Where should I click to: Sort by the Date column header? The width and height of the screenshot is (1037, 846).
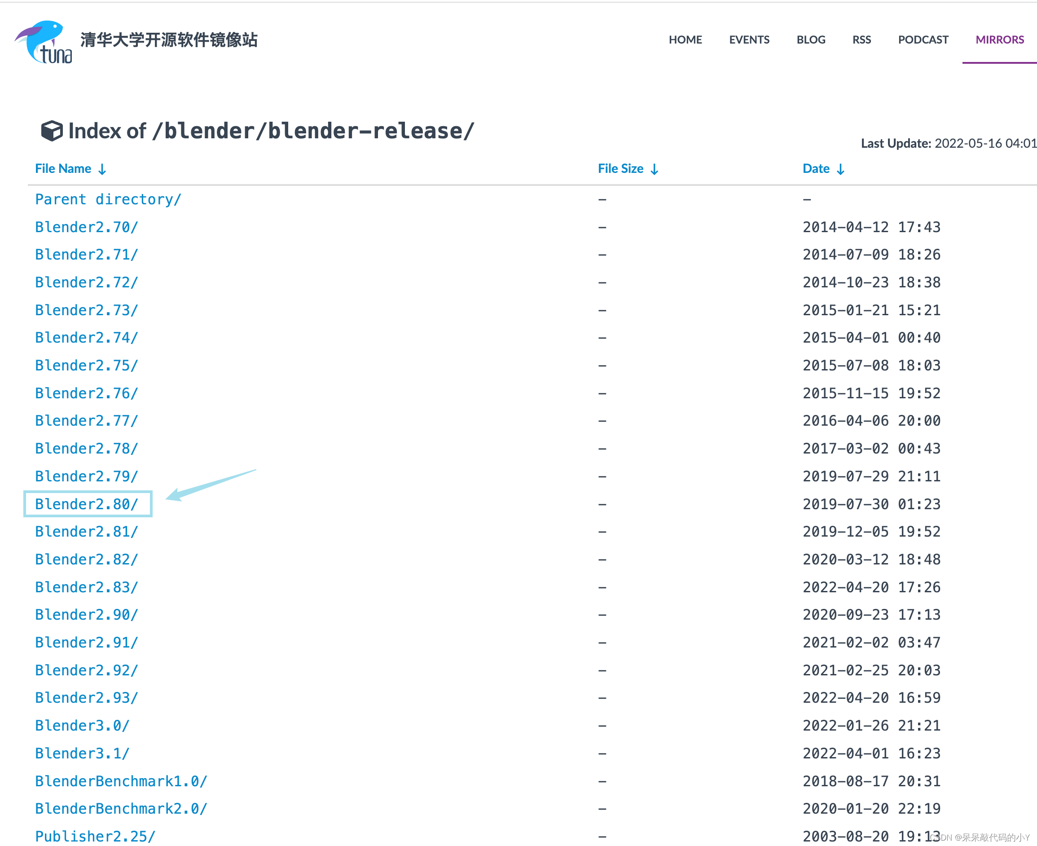(824, 168)
